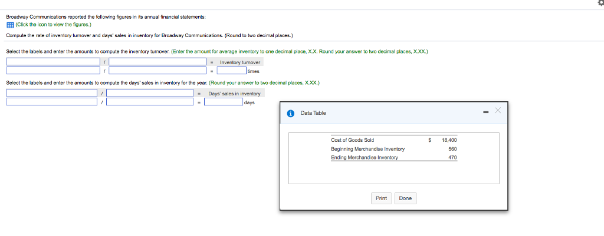Select the days' sales denominator label box
Viewport: 604px width, 236px height.
(x=150, y=93)
